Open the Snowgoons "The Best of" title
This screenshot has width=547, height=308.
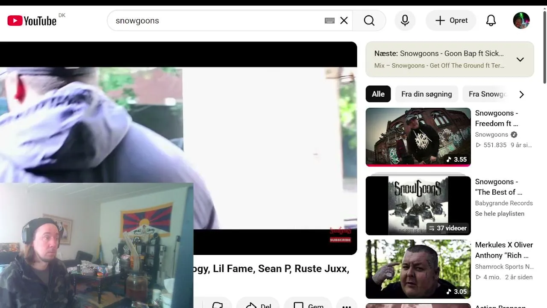(499, 187)
